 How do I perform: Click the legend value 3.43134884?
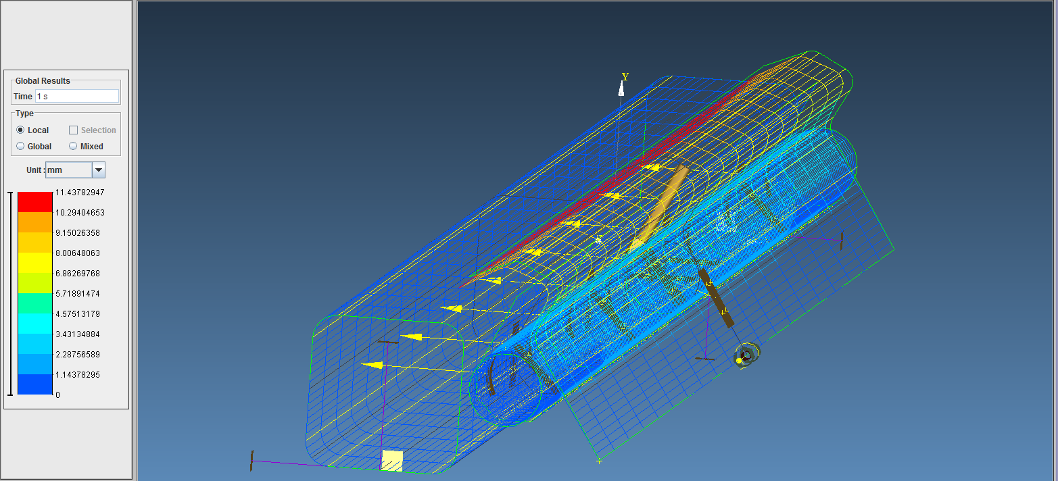[78, 334]
